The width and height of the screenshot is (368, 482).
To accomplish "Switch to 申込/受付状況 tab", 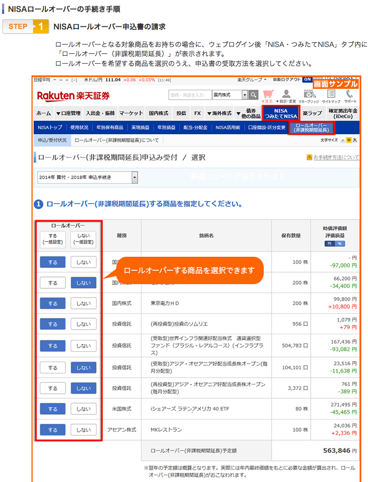I will point(52,140).
